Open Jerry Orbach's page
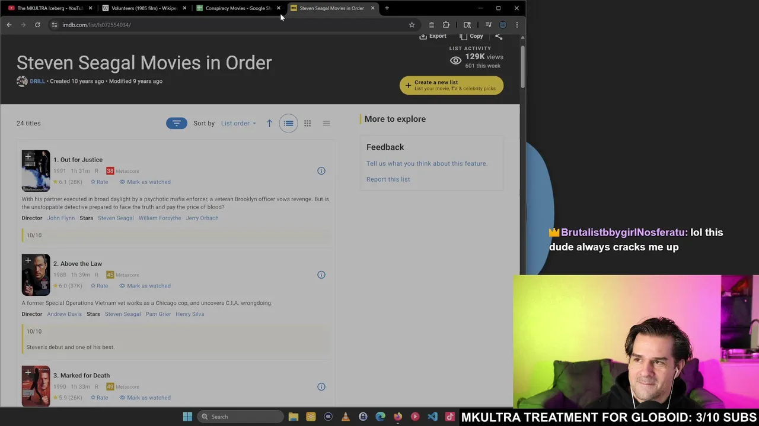 click(202, 218)
